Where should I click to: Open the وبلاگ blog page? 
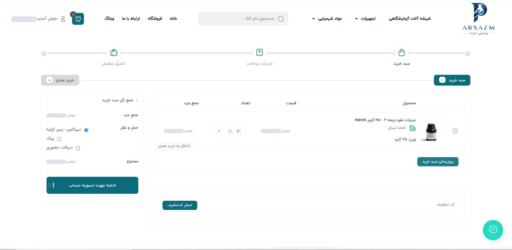point(109,19)
